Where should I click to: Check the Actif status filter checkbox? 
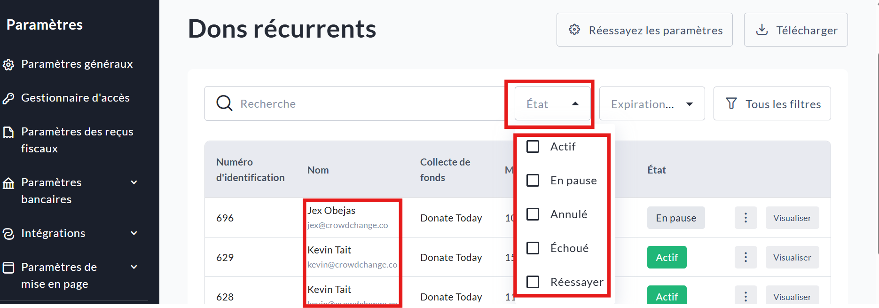click(x=533, y=147)
